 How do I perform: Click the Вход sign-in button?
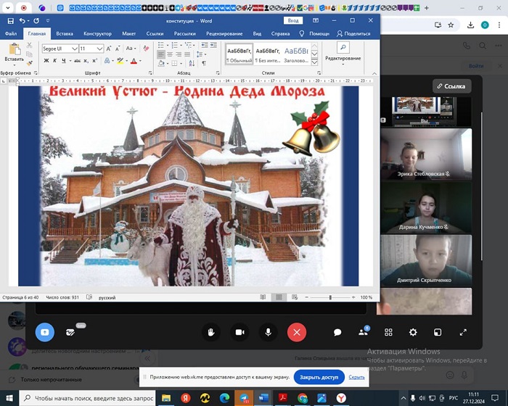(x=293, y=21)
